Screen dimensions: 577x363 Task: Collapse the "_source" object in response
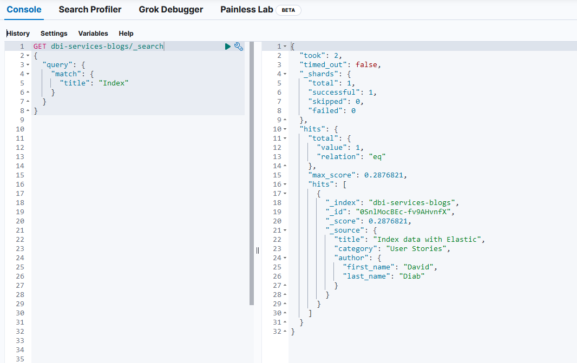[285, 230]
